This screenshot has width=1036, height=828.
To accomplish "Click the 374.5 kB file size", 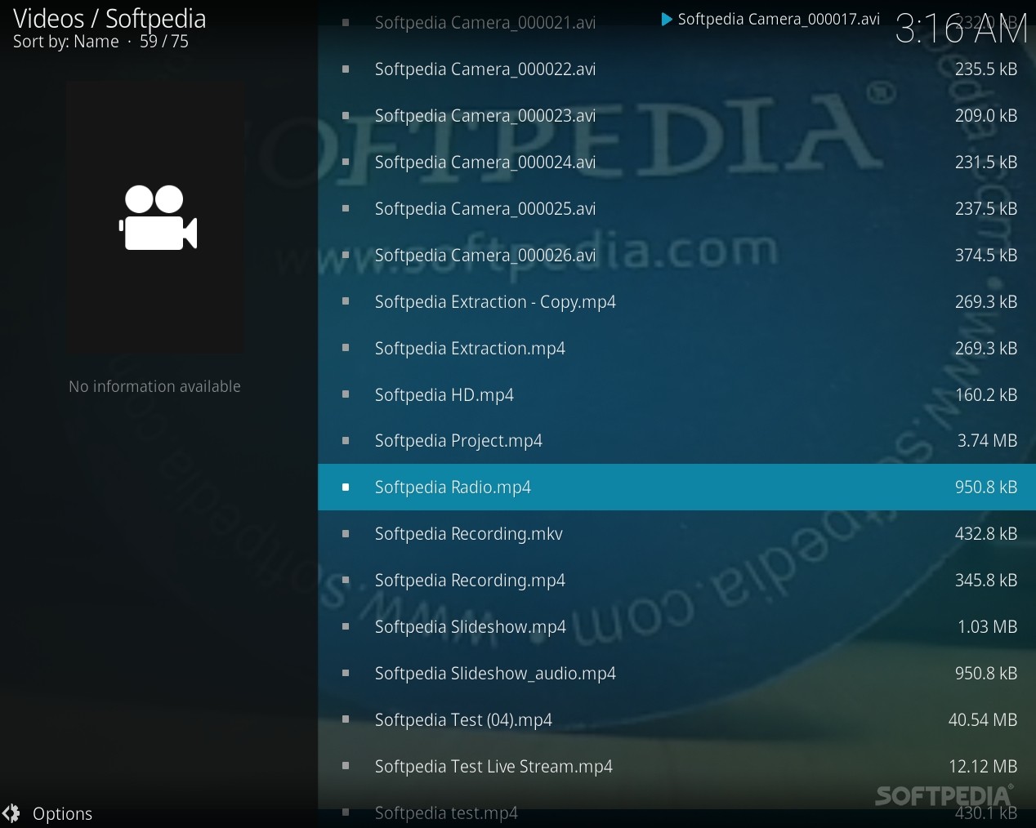I will [986, 256].
